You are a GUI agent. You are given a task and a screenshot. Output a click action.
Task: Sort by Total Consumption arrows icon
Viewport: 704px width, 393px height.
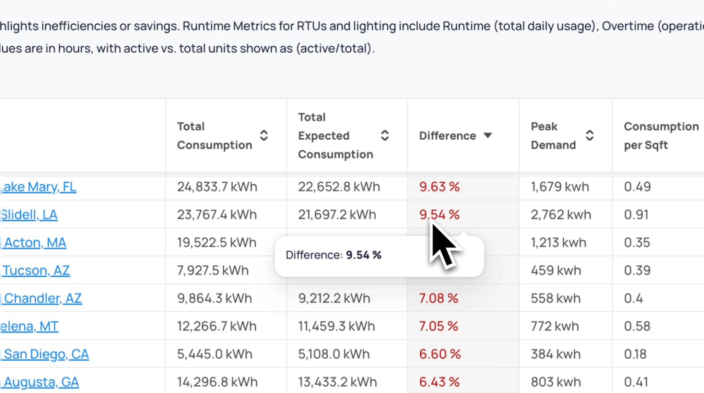coord(264,136)
